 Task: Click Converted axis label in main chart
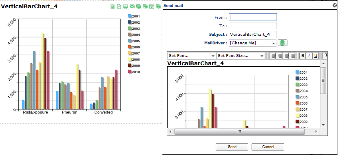pos(104,112)
